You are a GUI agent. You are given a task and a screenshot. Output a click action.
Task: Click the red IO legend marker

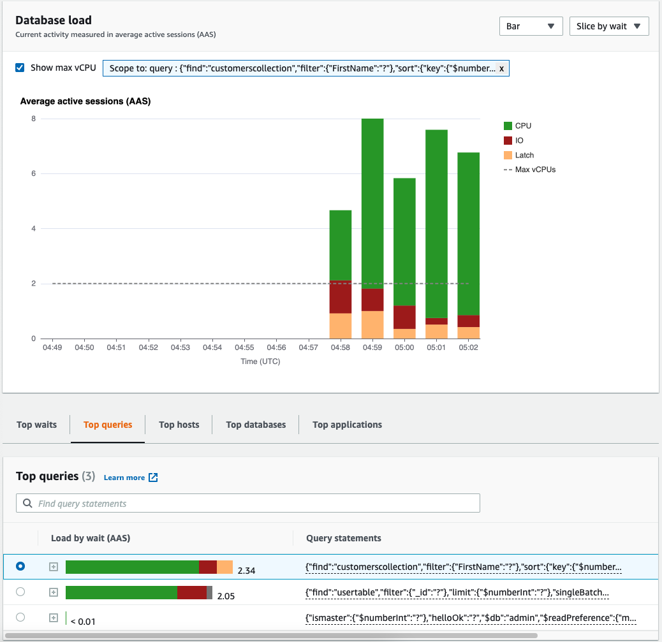(507, 140)
